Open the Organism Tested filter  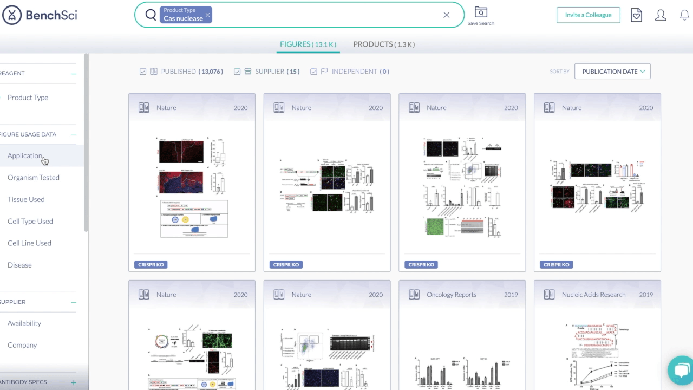[34, 178]
